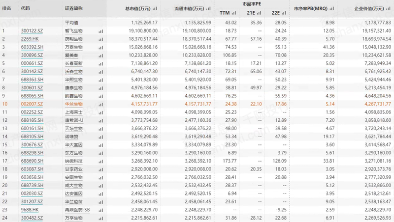This screenshot has height=222, width=394.
Task: Open stock code link 688739.SH
Action: [x=32, y=186]
